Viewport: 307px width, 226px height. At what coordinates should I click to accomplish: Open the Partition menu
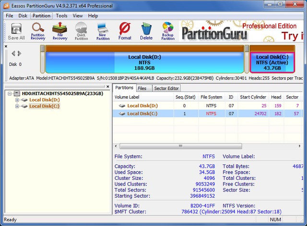coord(42,16)
